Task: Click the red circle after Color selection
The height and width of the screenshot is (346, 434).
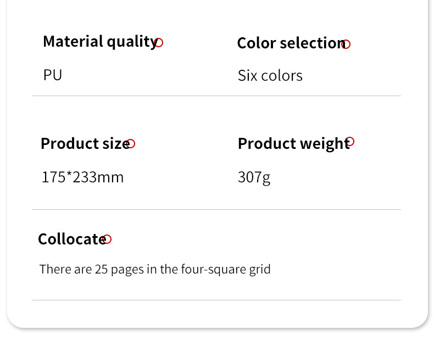Action: point(346,44)
